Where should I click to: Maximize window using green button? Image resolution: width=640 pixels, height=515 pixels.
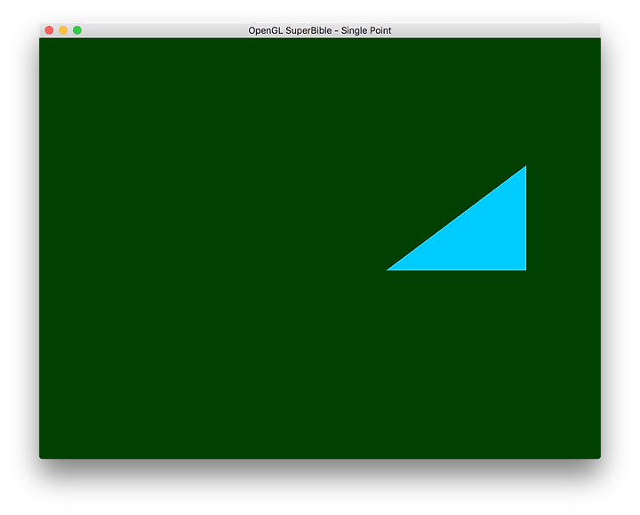(x=77, y=30)
